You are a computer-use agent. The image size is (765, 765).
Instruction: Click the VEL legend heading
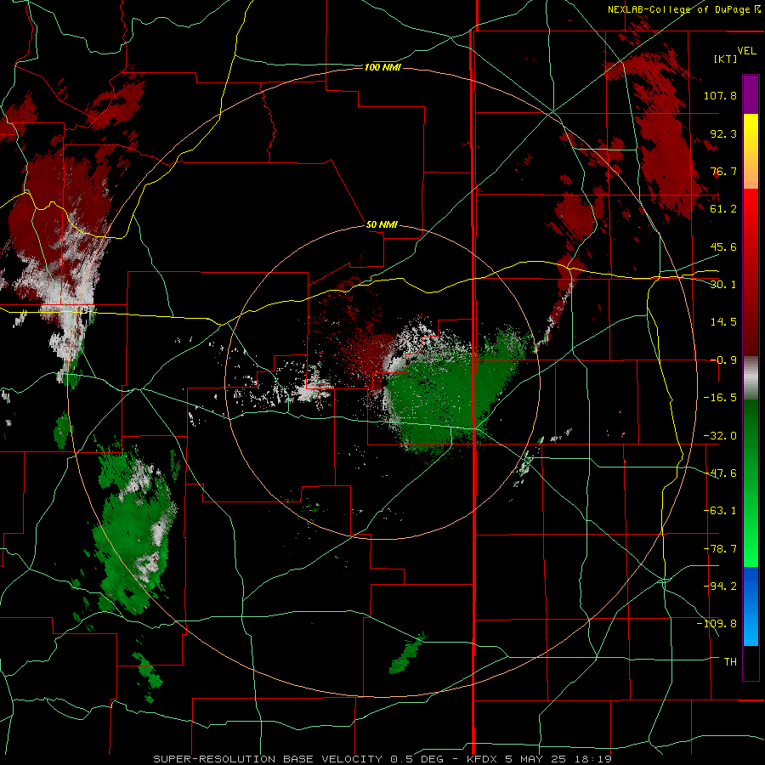pos(746,51)
